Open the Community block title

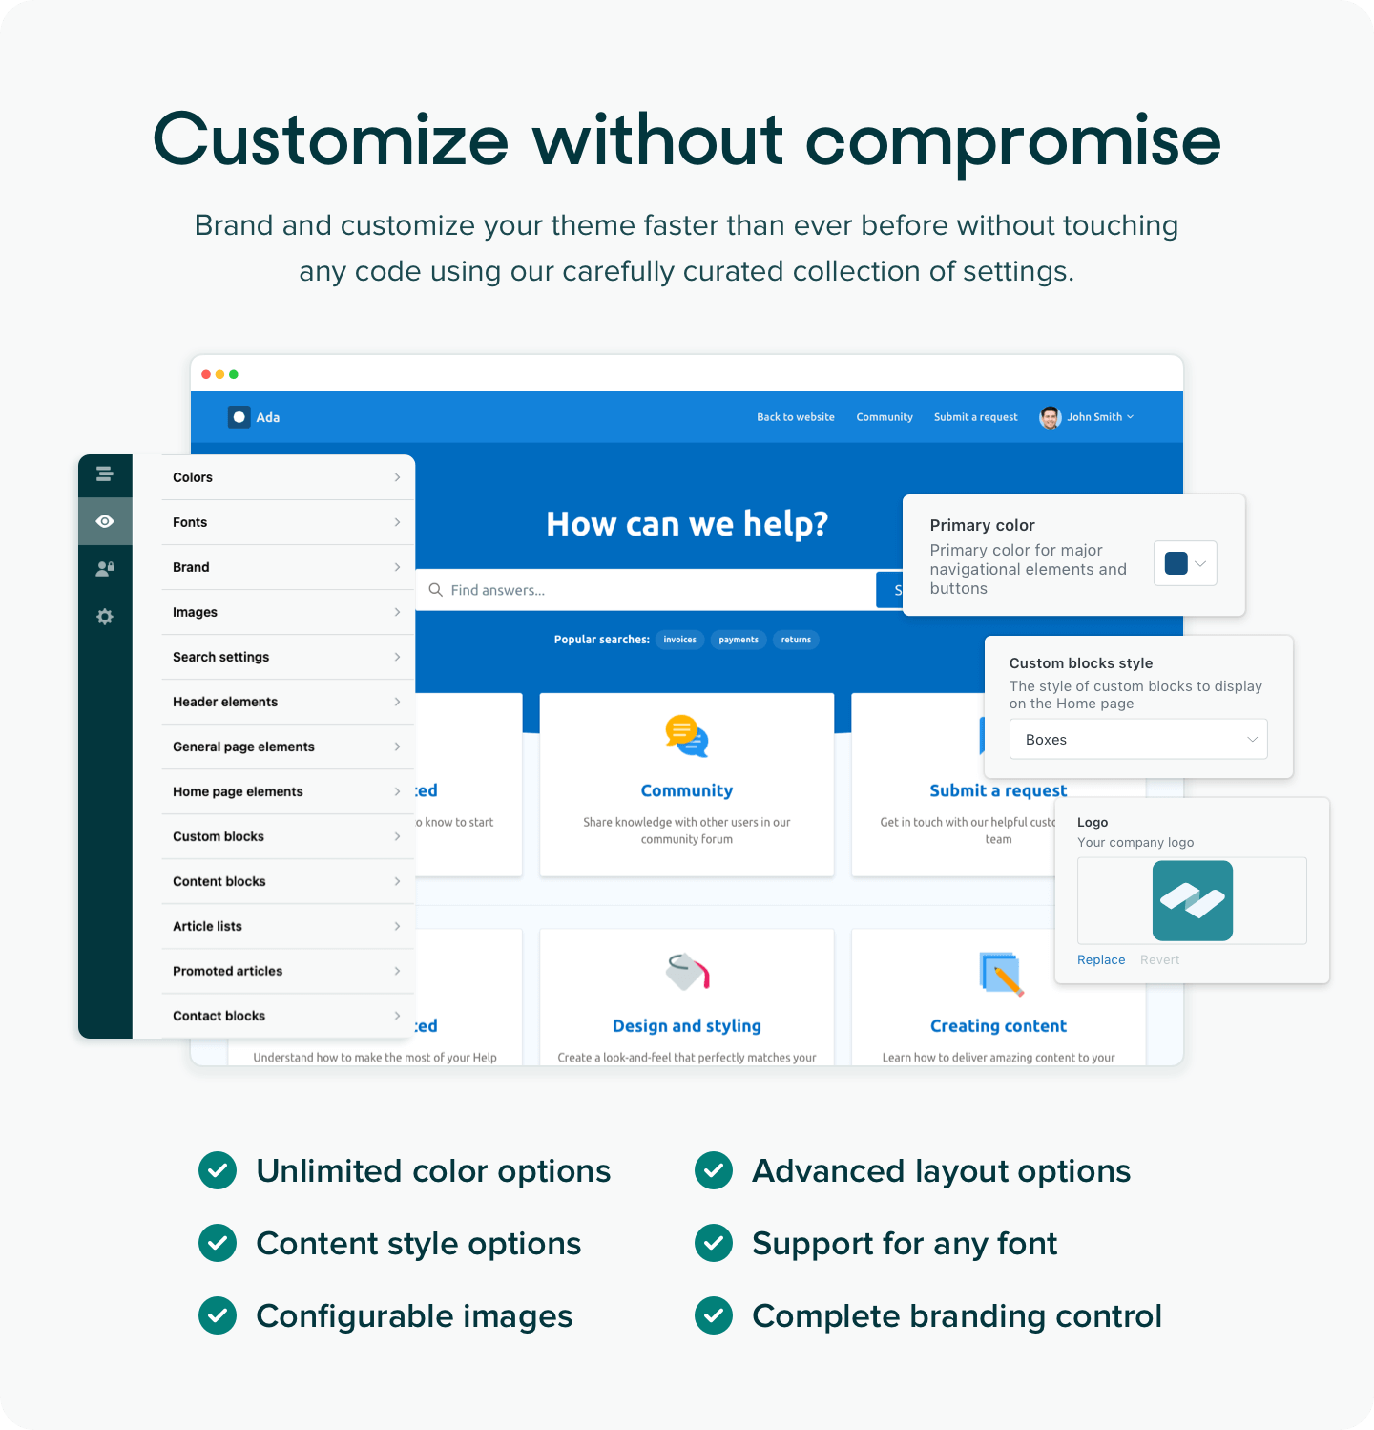coord(687,790)
